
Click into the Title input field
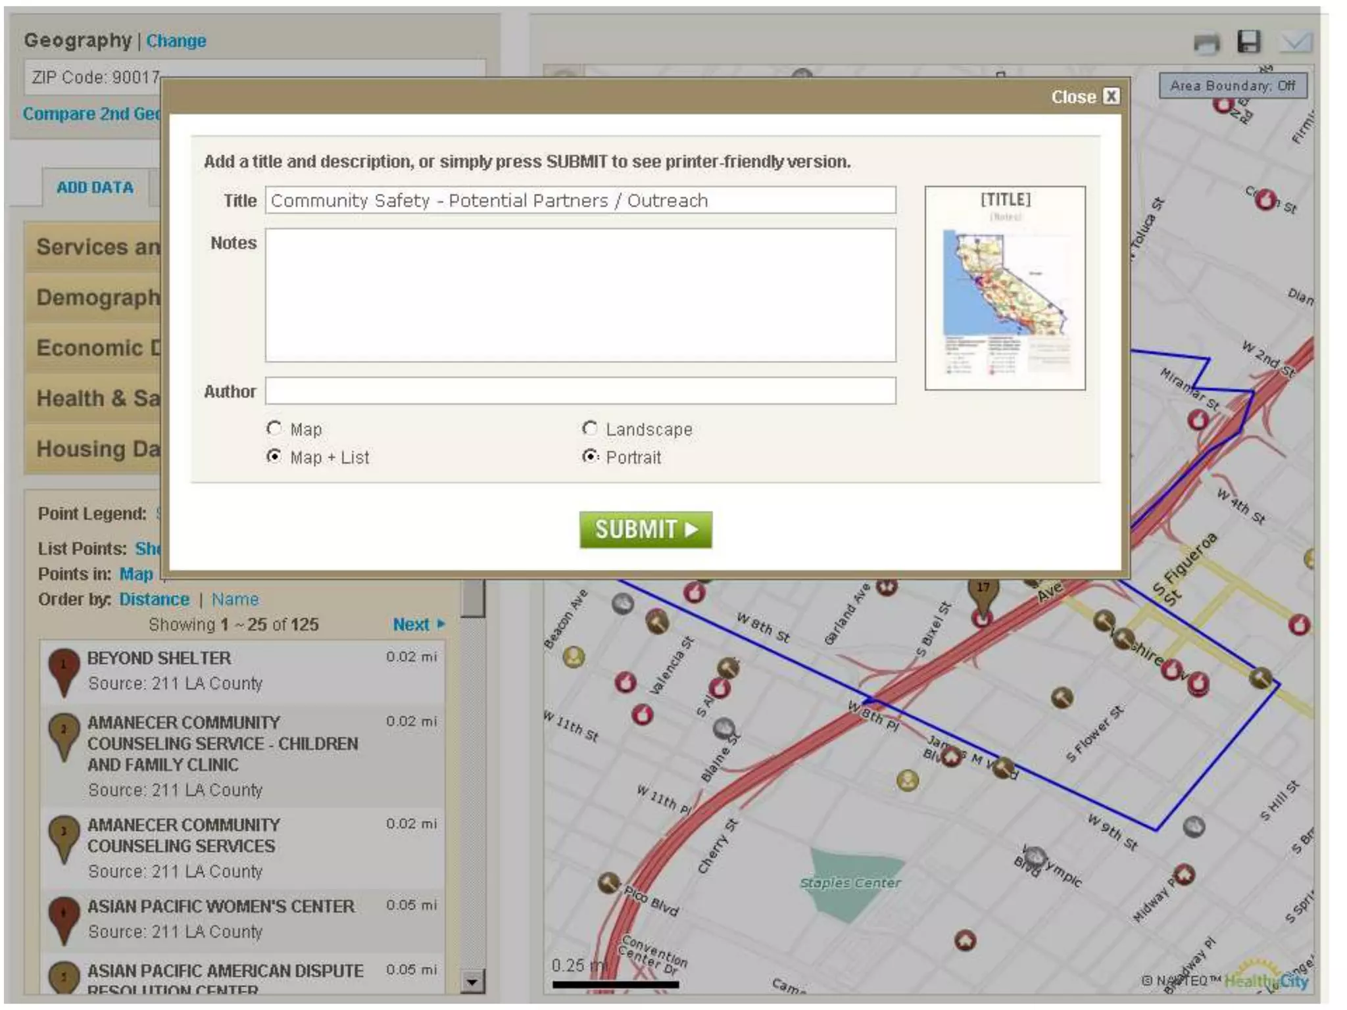580,200
